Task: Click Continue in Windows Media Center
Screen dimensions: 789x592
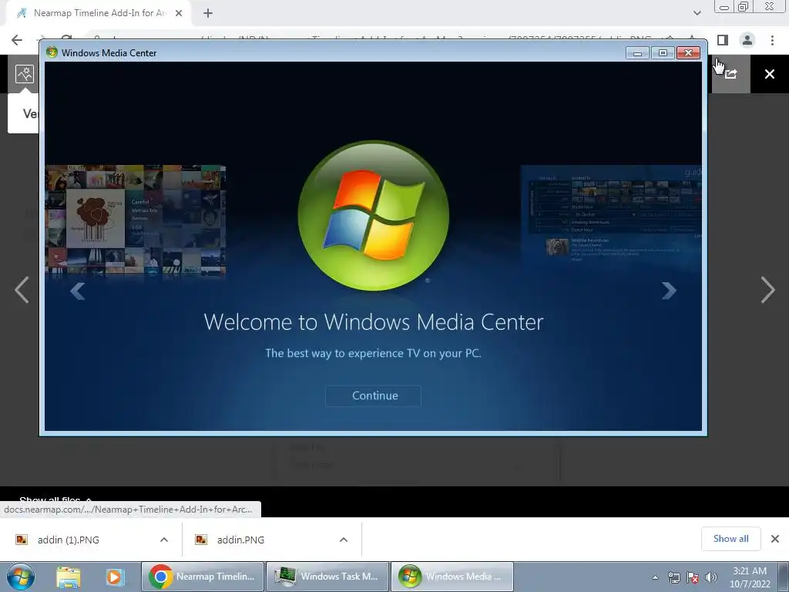Action: tap(374, 395)
